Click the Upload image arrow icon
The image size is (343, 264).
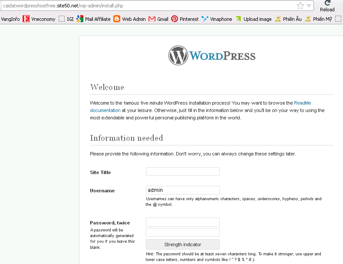[238, 19]
